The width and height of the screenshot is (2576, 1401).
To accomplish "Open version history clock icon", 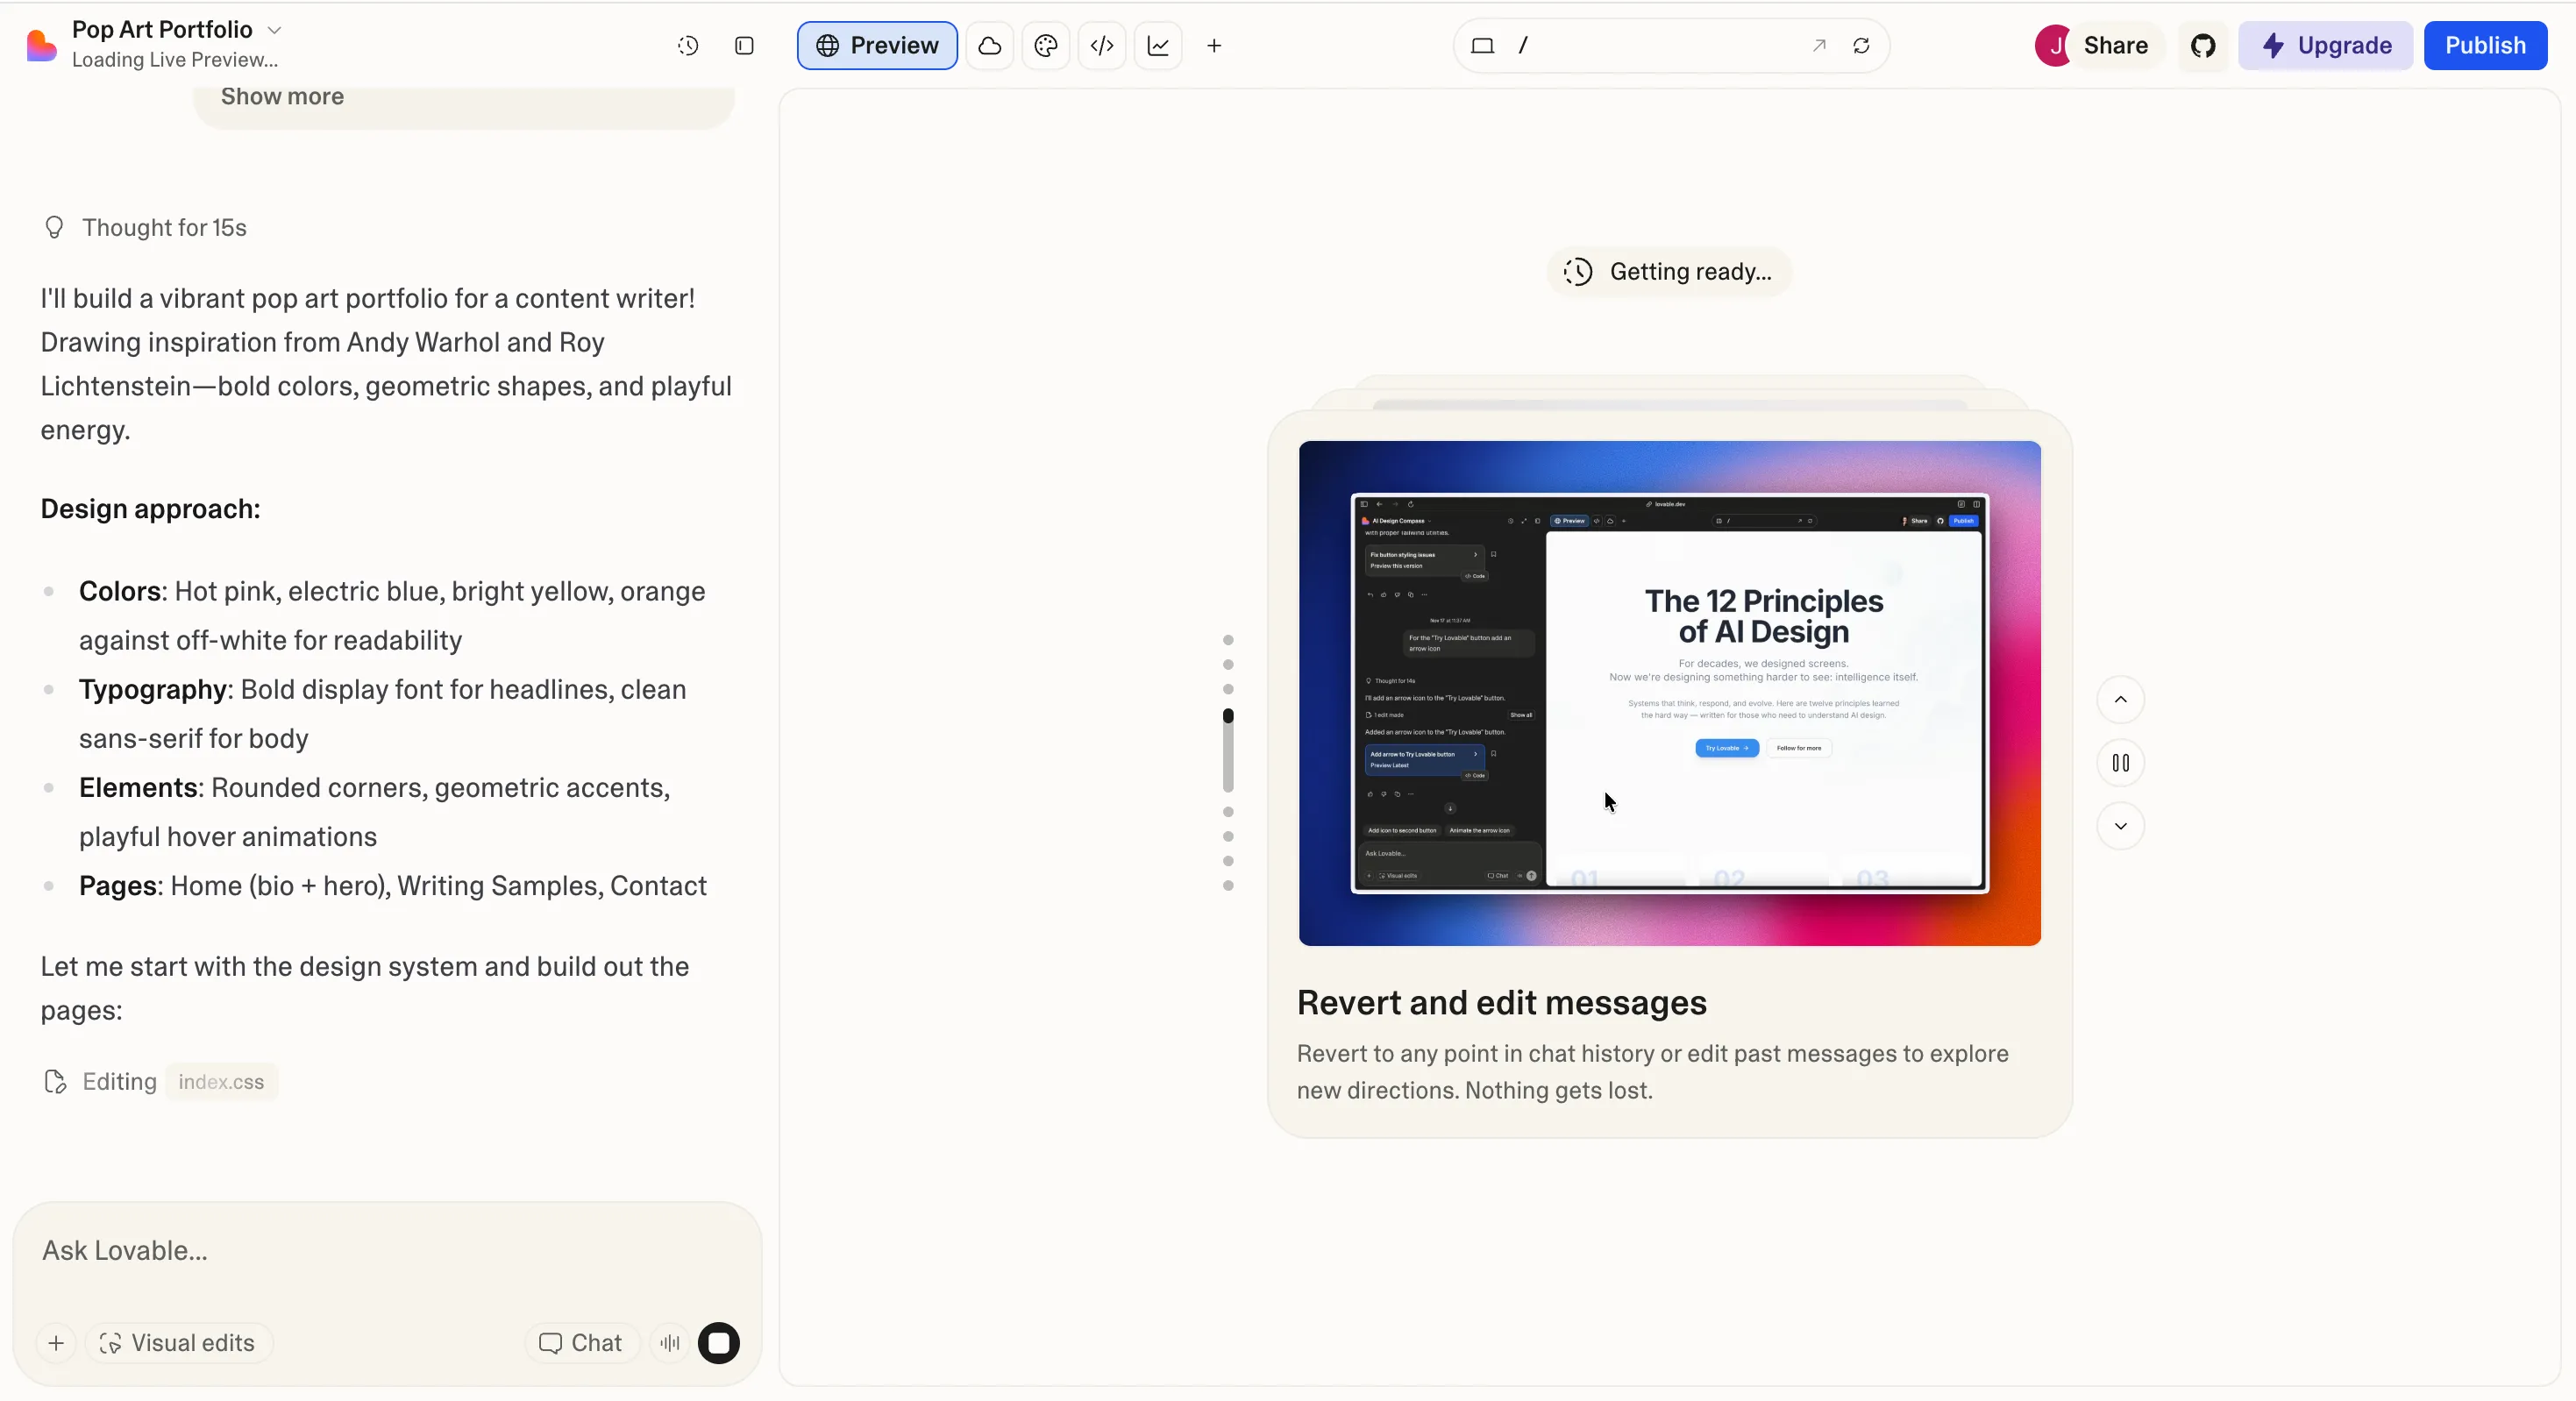I will point(688,46).
